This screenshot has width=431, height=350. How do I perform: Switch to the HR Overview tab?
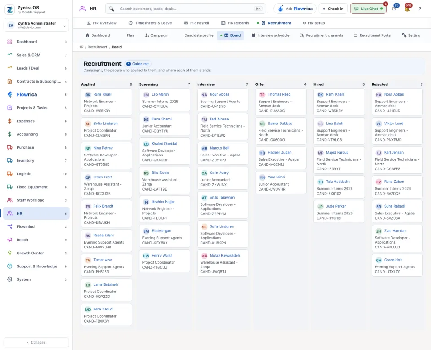pyautogui.click(x=101, y=23)
